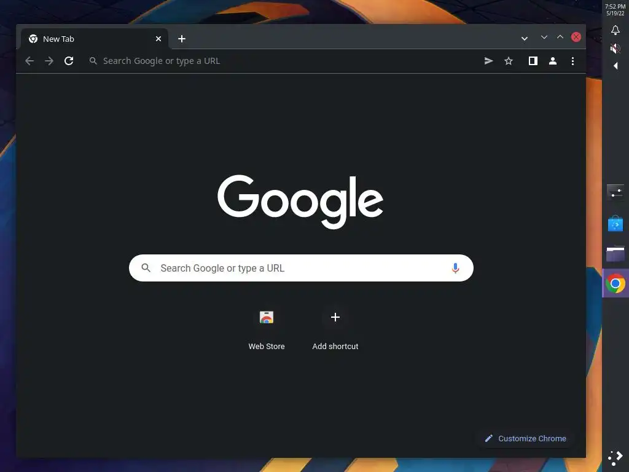Image resolution: width=629 pixels, height=472 pixels.
Task: Open the application launcher icon
Action: click(615, 458)
